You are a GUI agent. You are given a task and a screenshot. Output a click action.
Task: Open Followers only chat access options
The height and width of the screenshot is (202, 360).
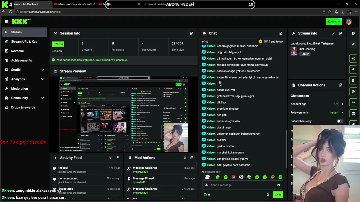coord(317,113)
